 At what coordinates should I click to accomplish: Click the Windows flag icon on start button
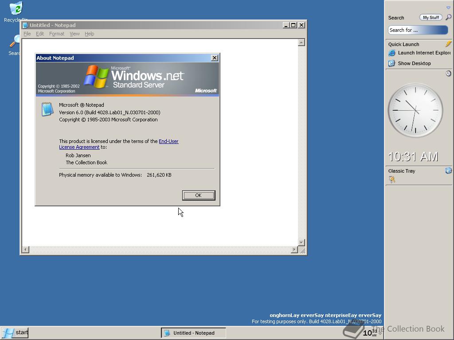point(8,333)
